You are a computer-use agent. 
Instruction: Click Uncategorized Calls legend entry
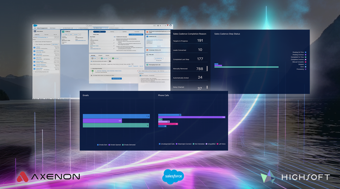tap(167, 144)
